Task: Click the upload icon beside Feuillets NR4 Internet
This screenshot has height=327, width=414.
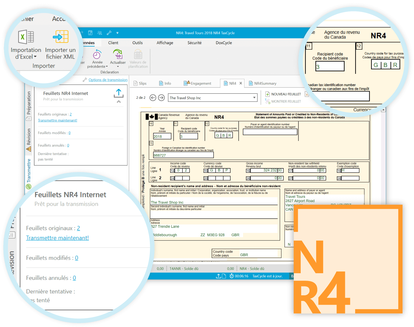Action: (119, 93)
